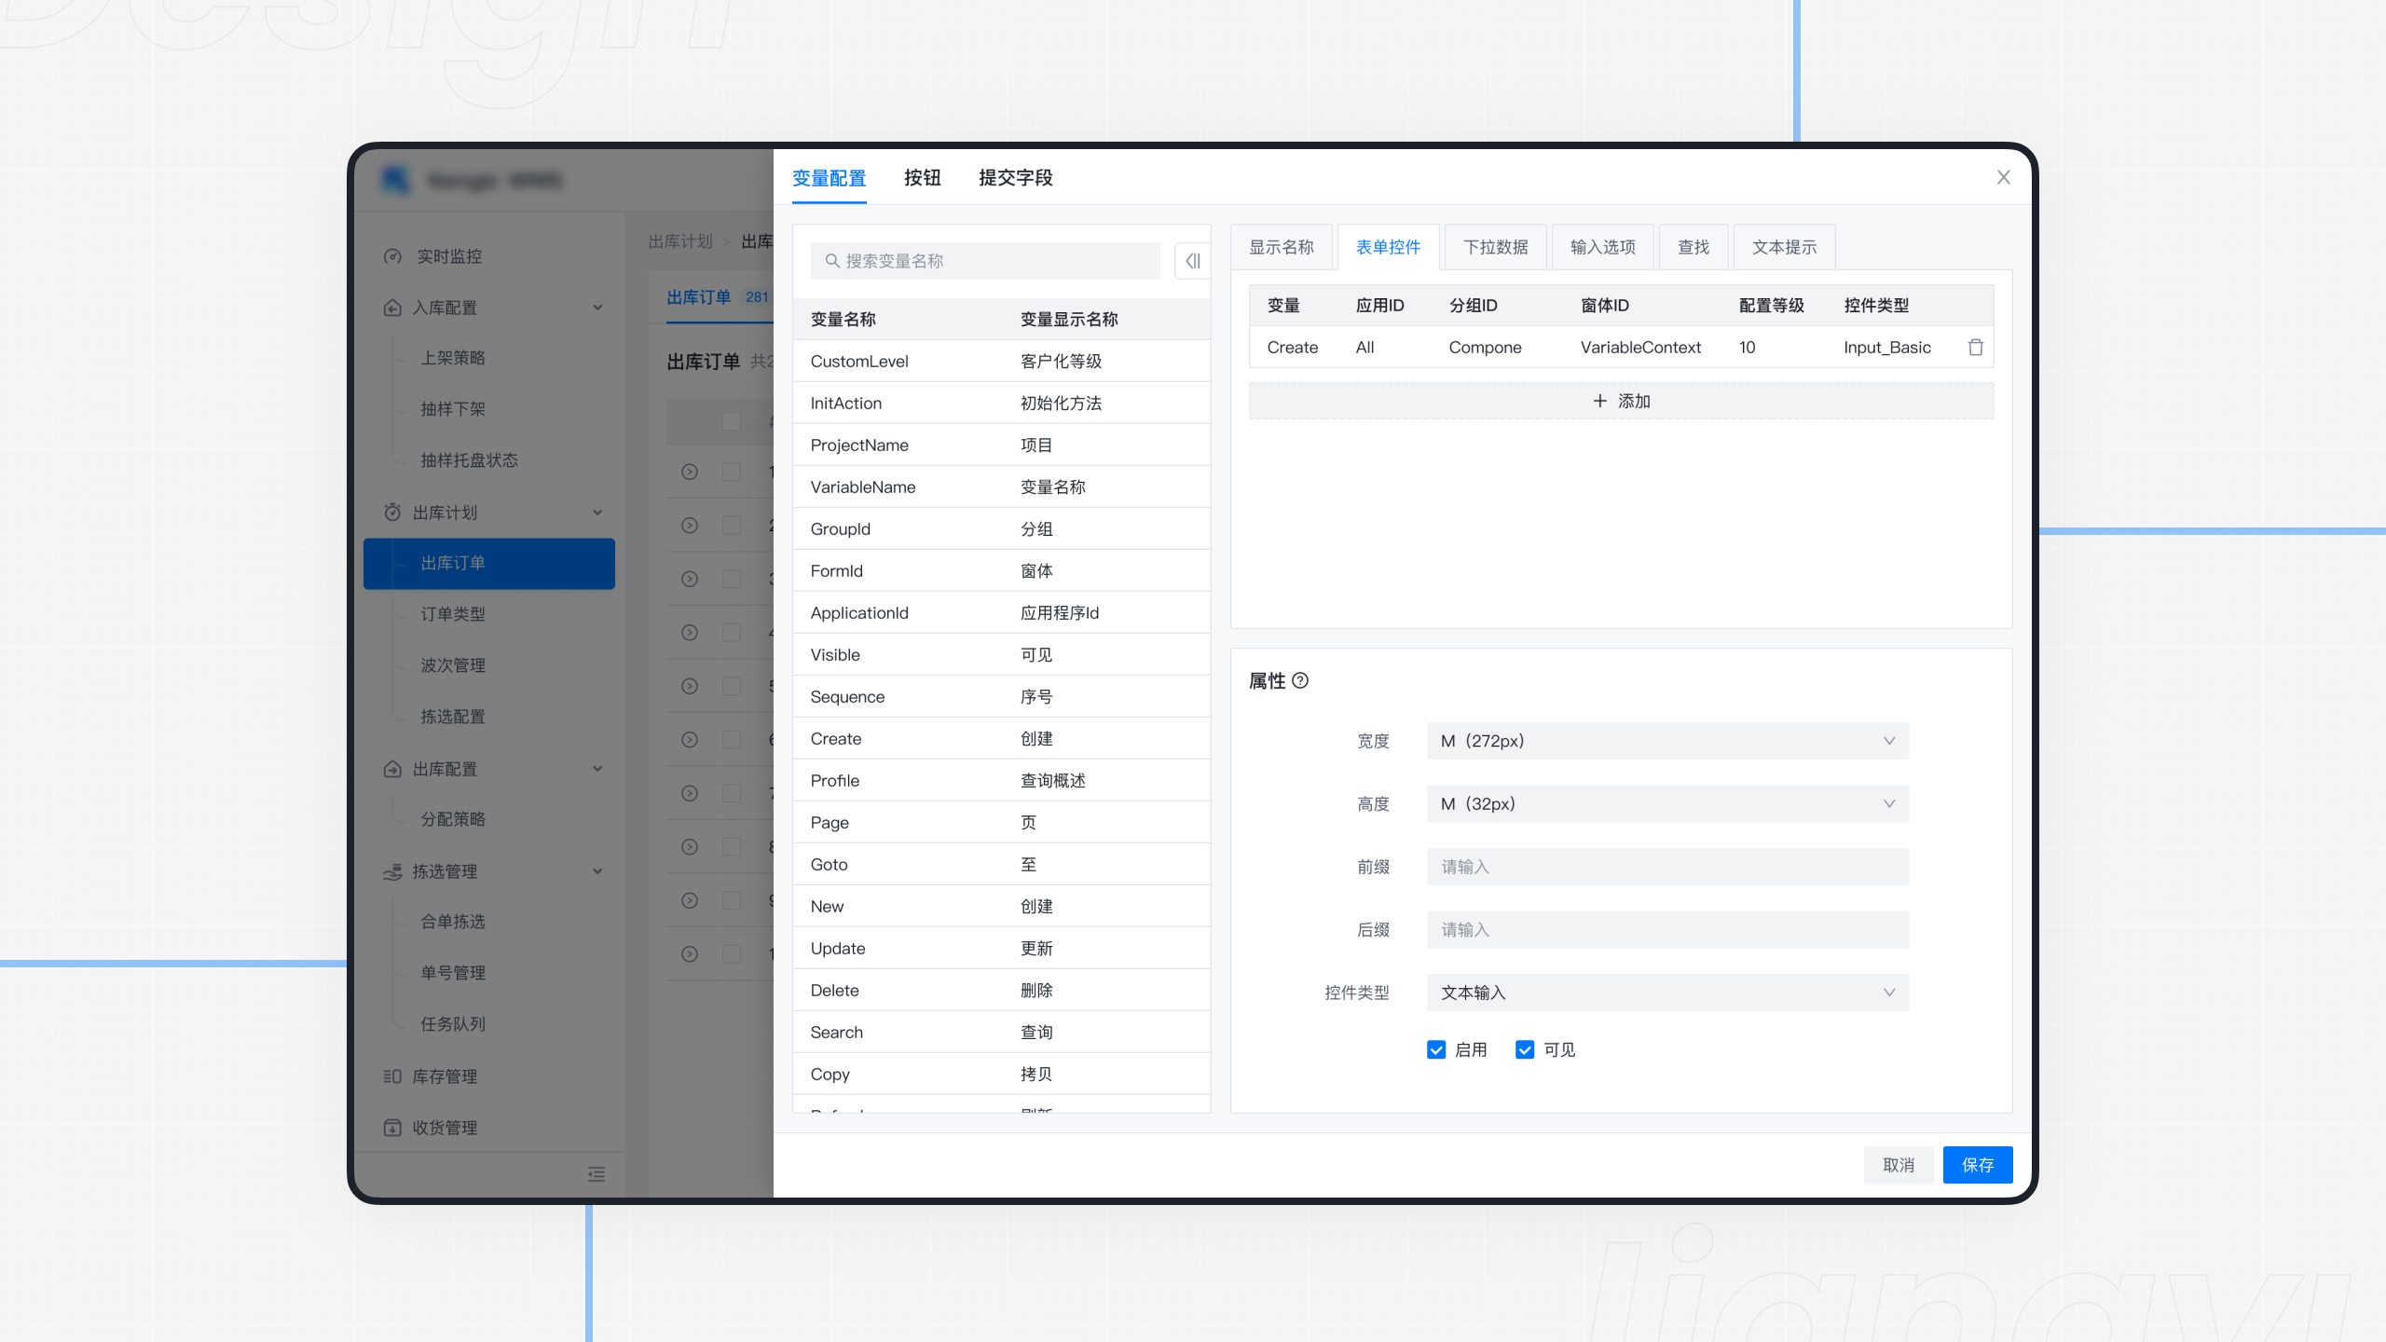Open the 控件类型 文本输入 dropdown

1666,993
